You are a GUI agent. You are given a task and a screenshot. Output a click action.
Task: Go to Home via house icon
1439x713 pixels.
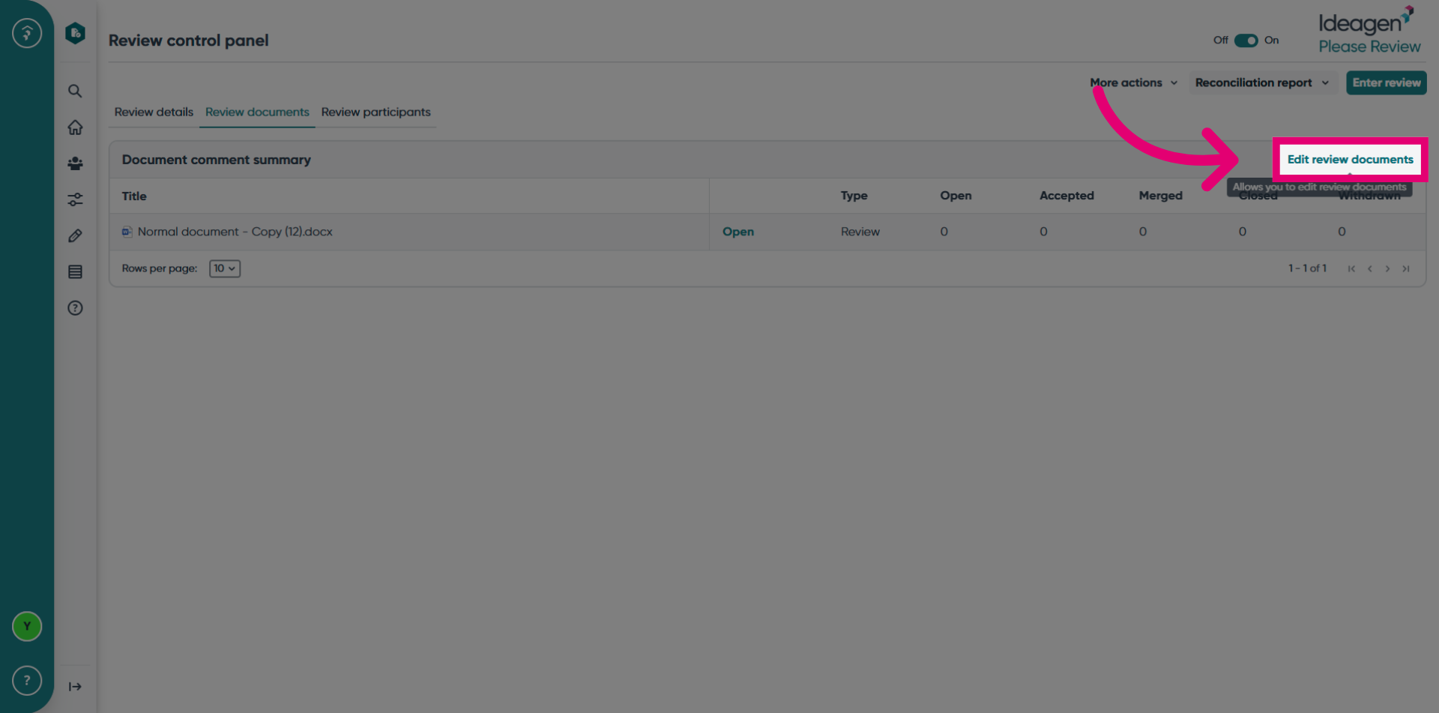(x=75, y=127)
